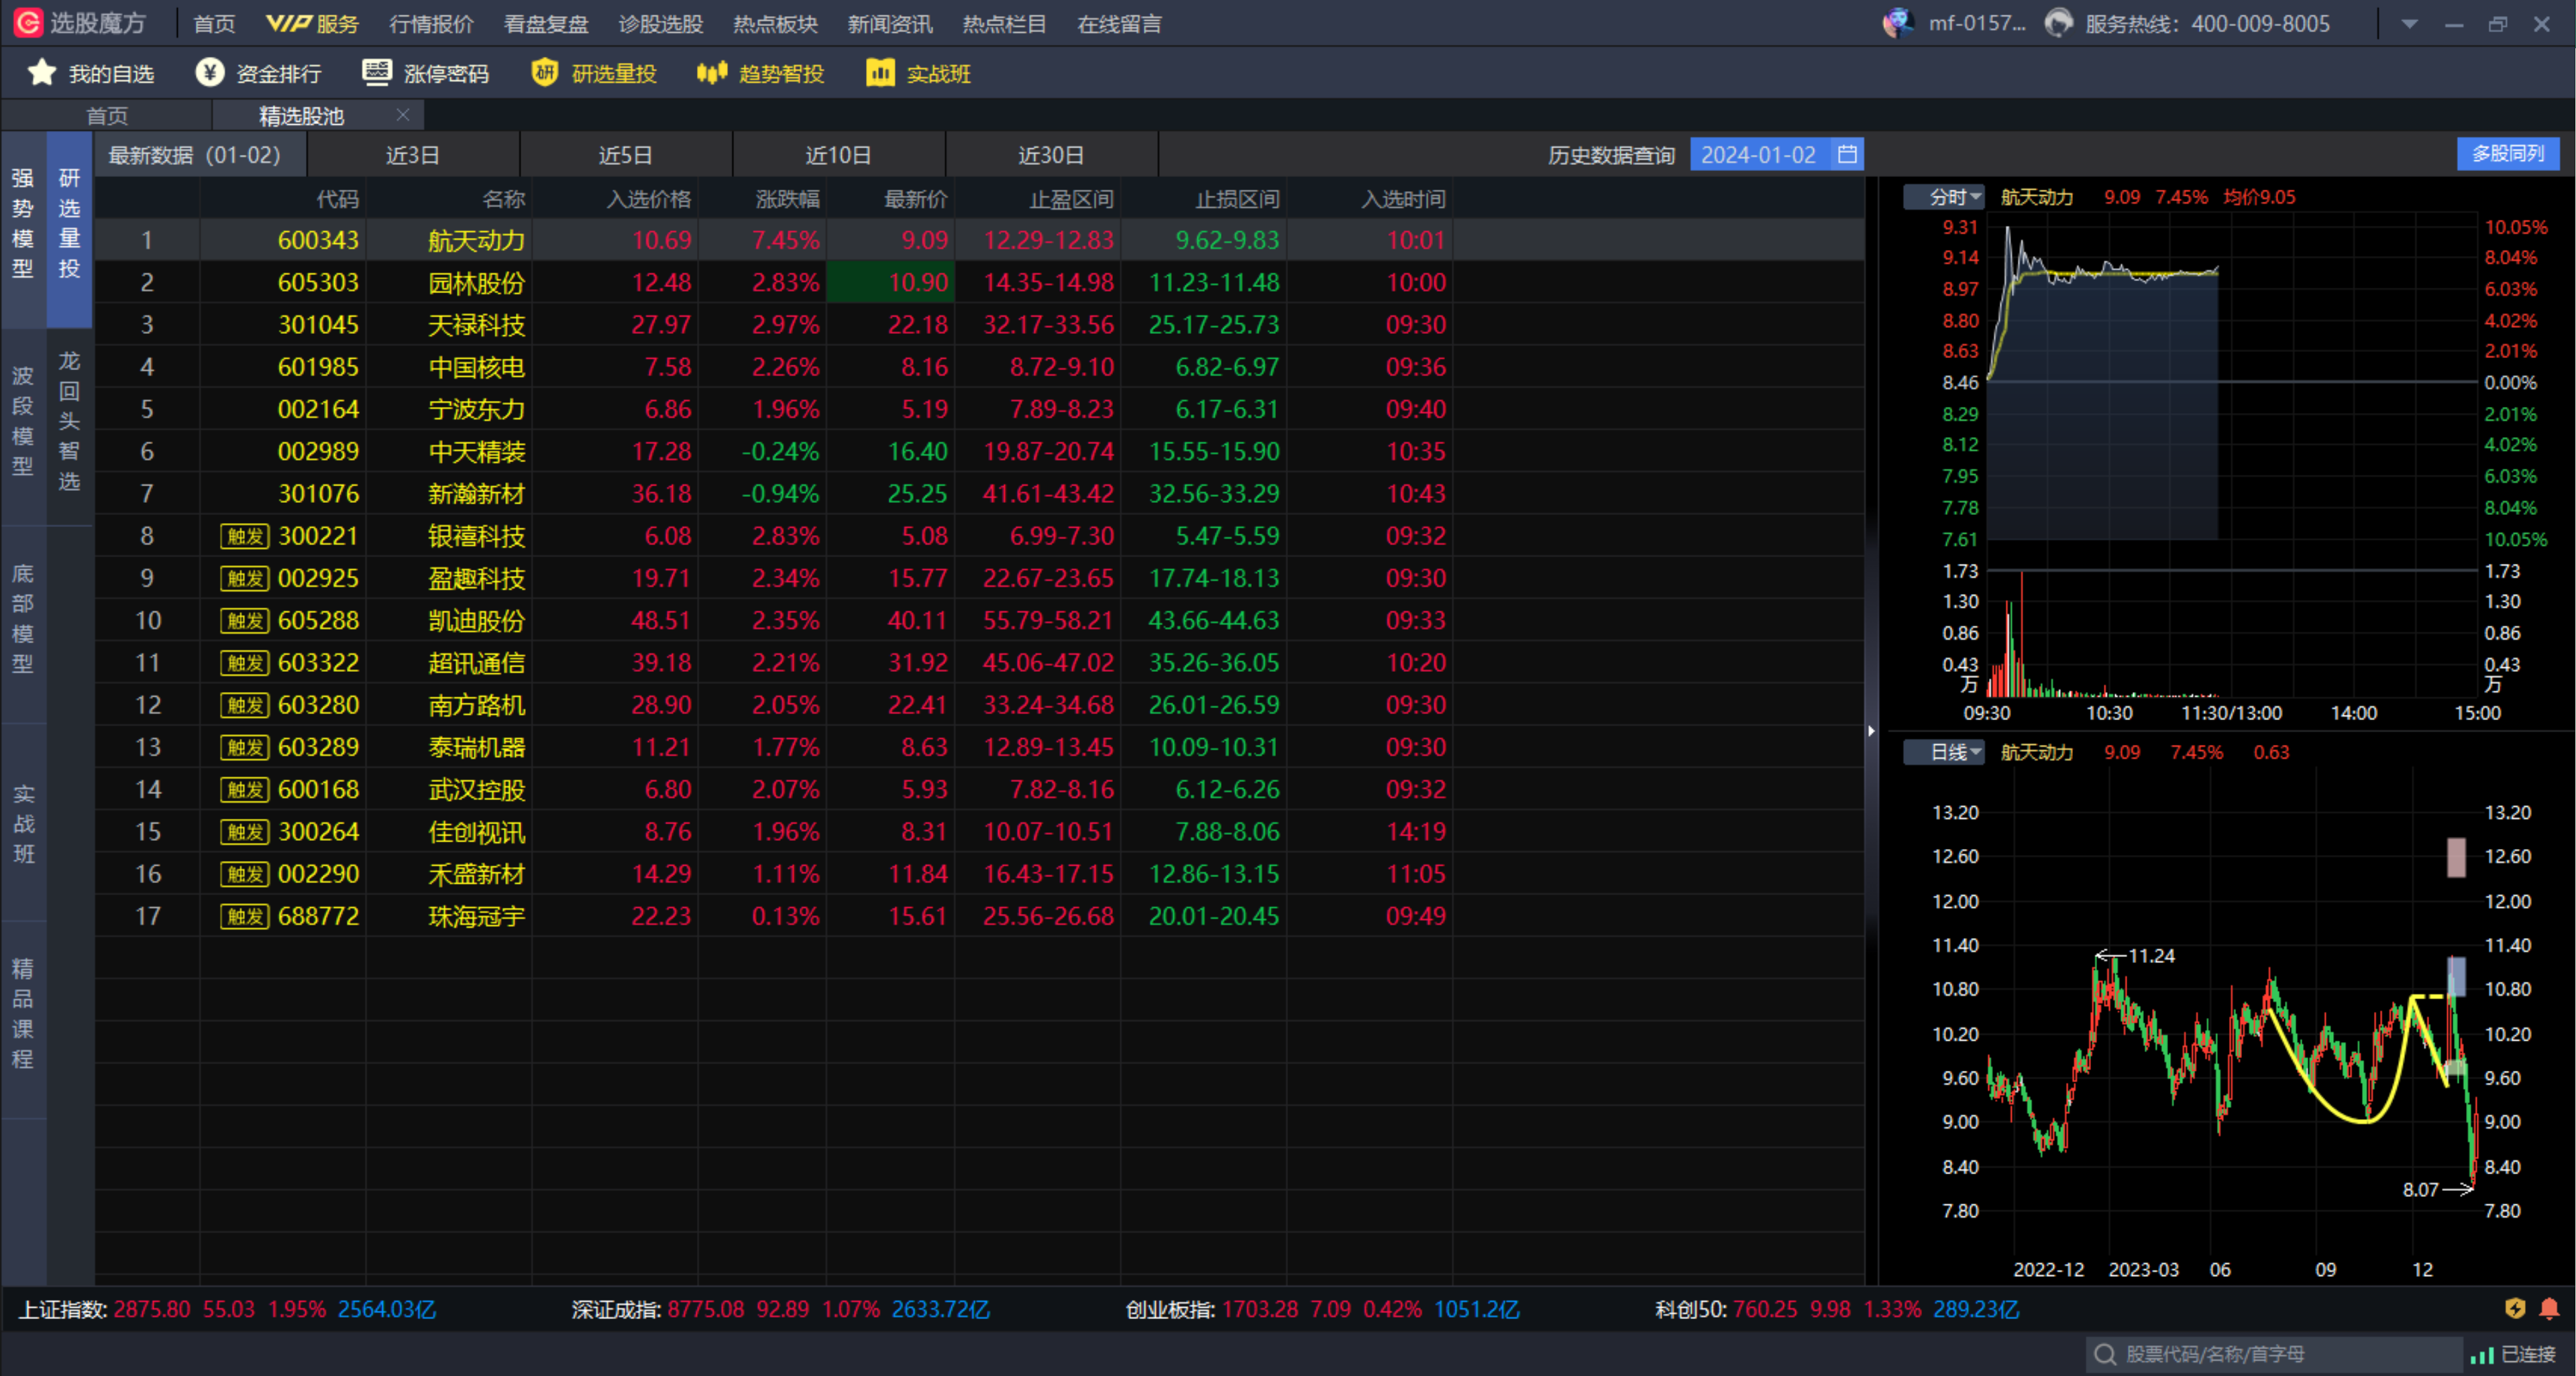Open 资金排行 yen coin icon

(209, 73)
